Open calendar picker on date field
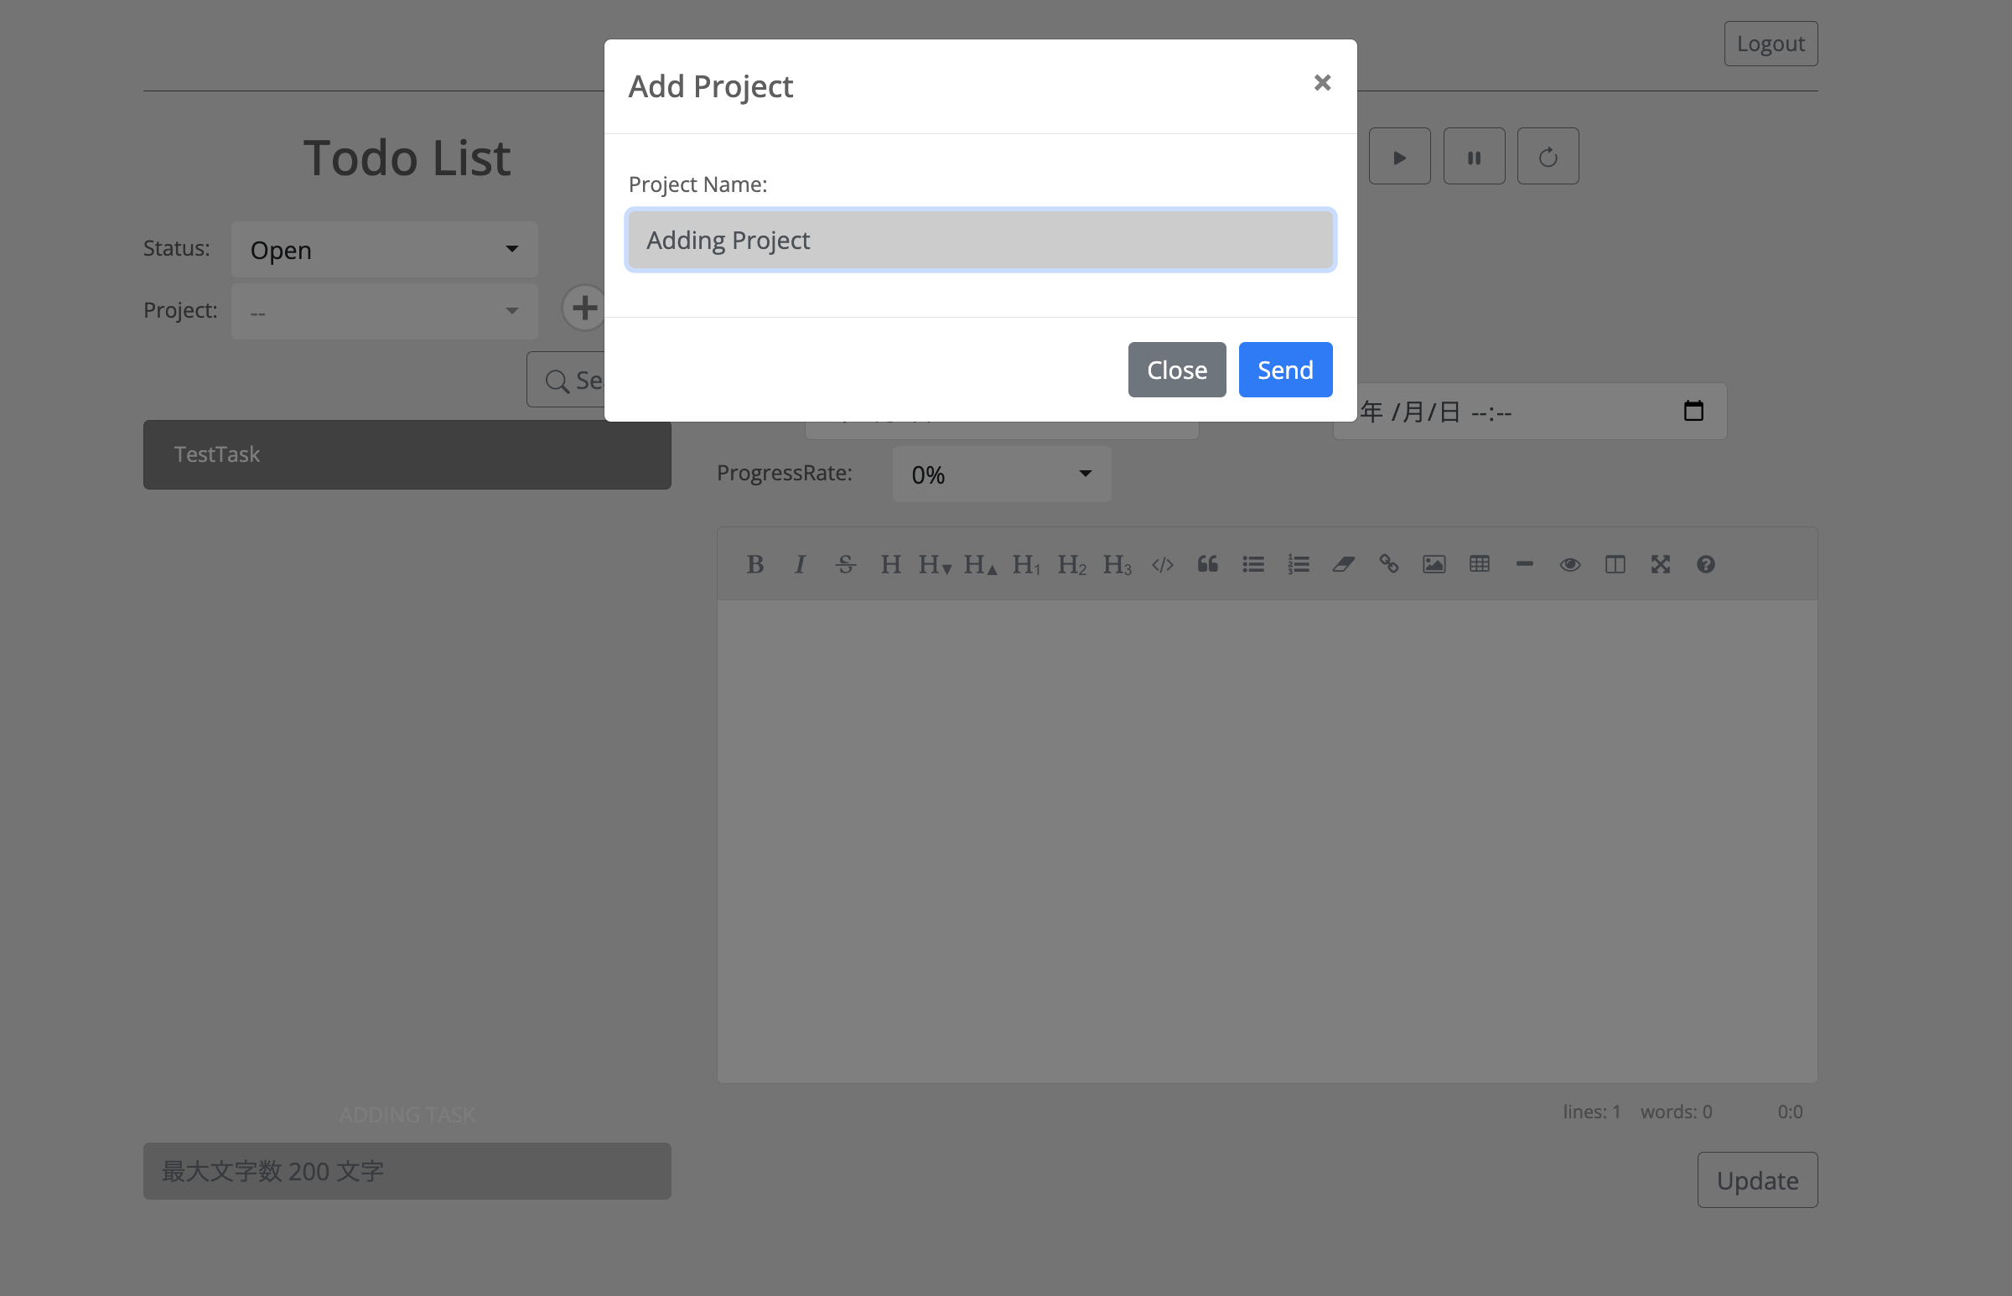Image resolution: width=2012 pixels, height=1296 pixels. tap(1693, 412)
